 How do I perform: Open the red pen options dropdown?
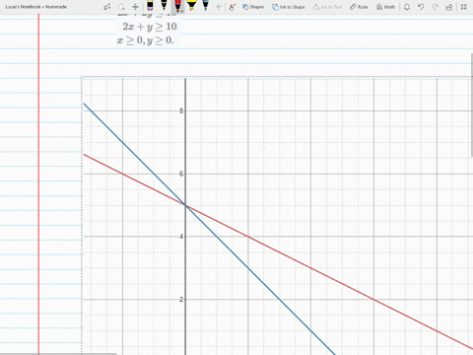click(182, 11)
